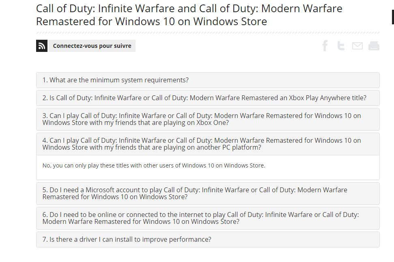
Task: Collapse question 4 about another PC platform
Action: click(x=207, y=144)
